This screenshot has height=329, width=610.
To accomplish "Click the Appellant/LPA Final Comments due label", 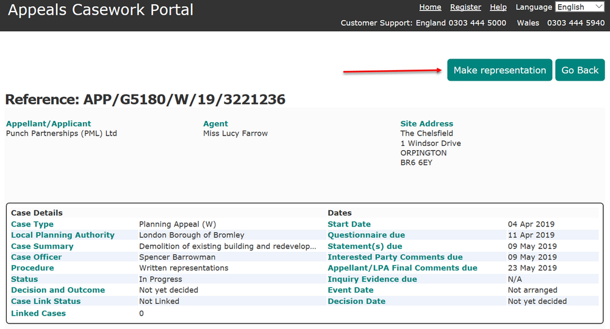I will pos(402,268).
